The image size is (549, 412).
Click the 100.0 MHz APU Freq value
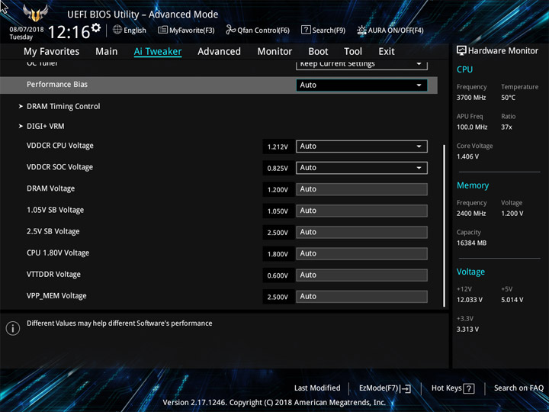coord(472,127)
